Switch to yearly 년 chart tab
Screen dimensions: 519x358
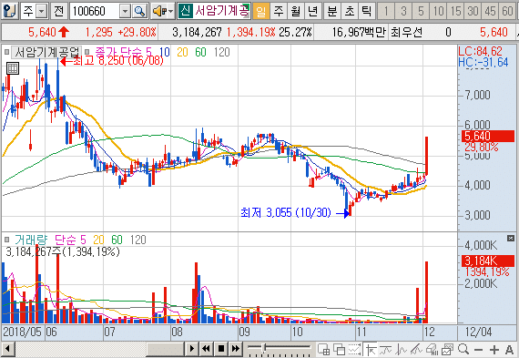coord(312,11)
